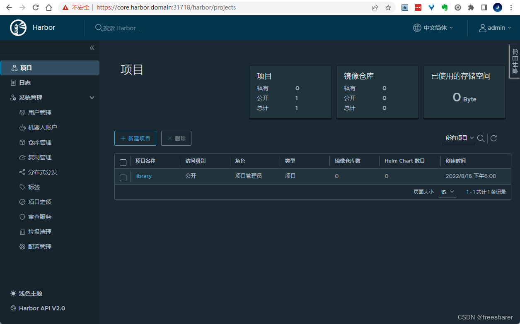Open language dropdown 中文简体
This screenshot has height=324, width=520.
[x=433, y=28]
